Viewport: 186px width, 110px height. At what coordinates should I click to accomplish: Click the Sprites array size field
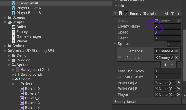point(174,44)
